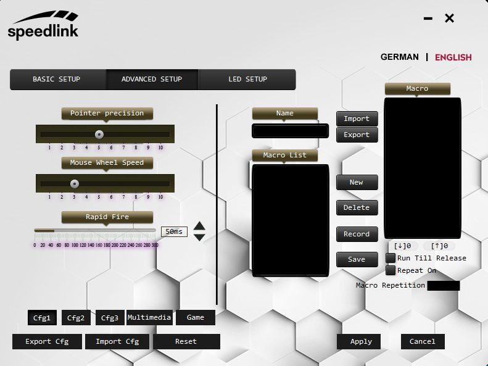Click the Pointer precision slider handle
This screenshot has height=366, width=488.
point(99,134)
